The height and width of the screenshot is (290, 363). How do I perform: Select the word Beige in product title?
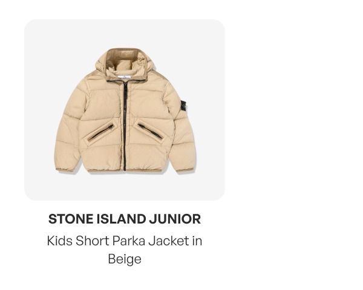click(125, 259)
